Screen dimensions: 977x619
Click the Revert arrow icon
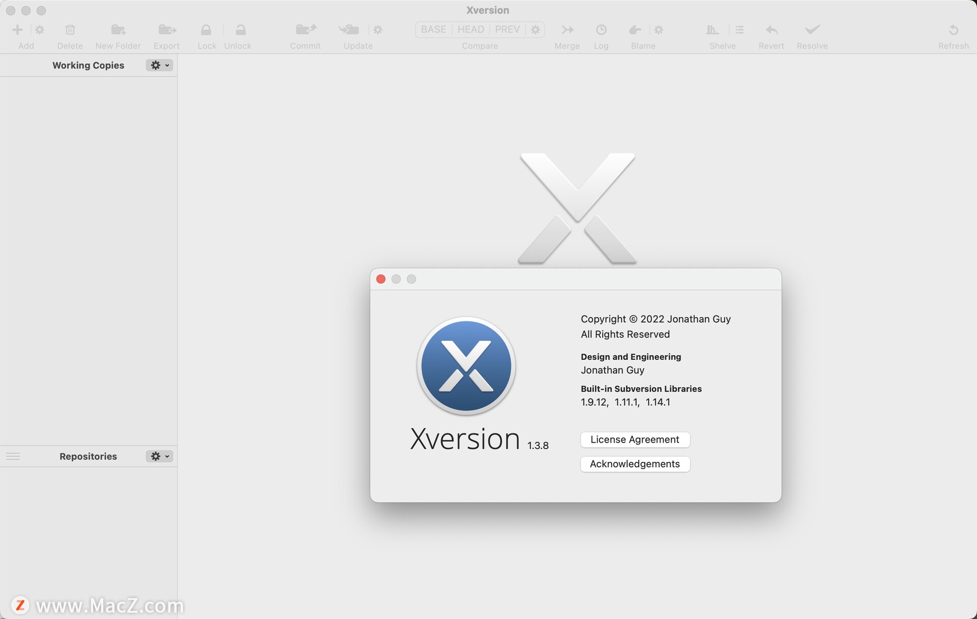pyautogui.click(x=771, y=30)
